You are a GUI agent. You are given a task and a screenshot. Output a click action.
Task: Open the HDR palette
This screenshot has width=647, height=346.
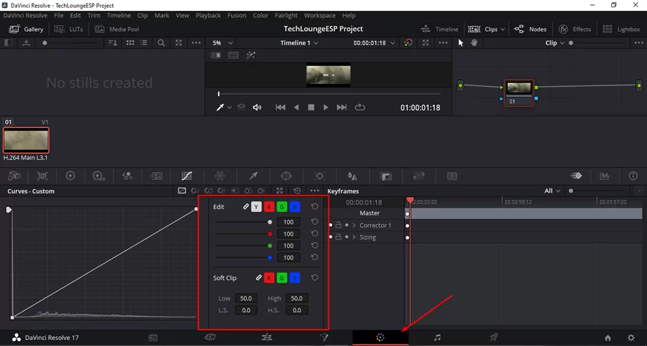99,176
